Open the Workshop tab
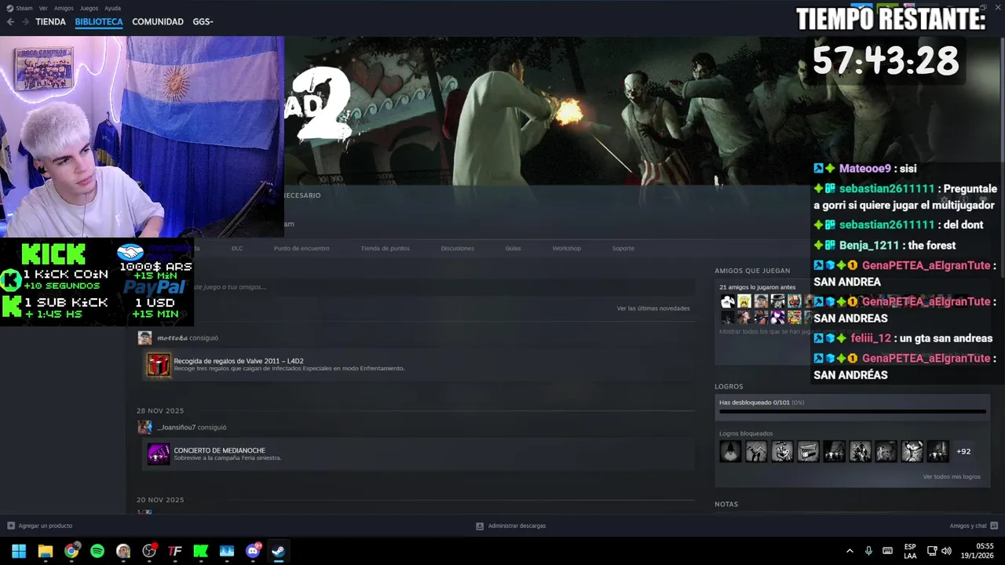 point(566,248)
